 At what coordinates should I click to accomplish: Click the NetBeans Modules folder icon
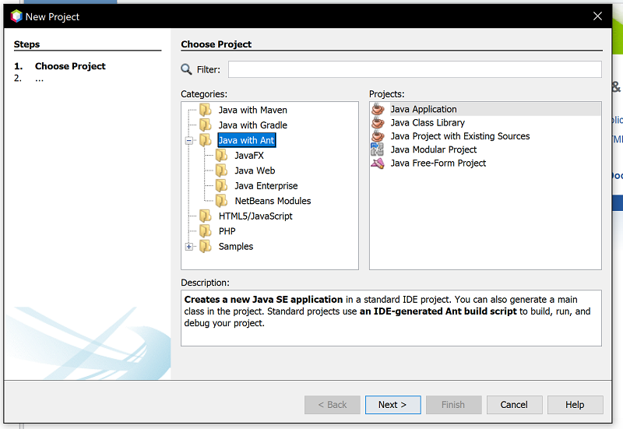tap(221, 201)
